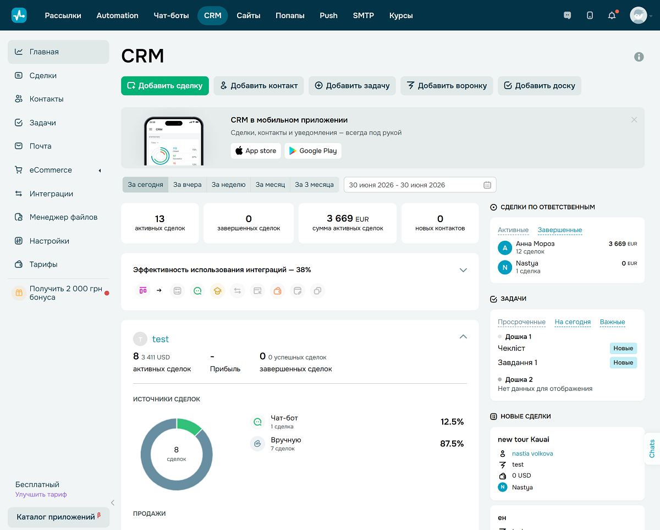660x530 pixels.
Task: Open notifications bell icon
Action: tap(612, 15)
